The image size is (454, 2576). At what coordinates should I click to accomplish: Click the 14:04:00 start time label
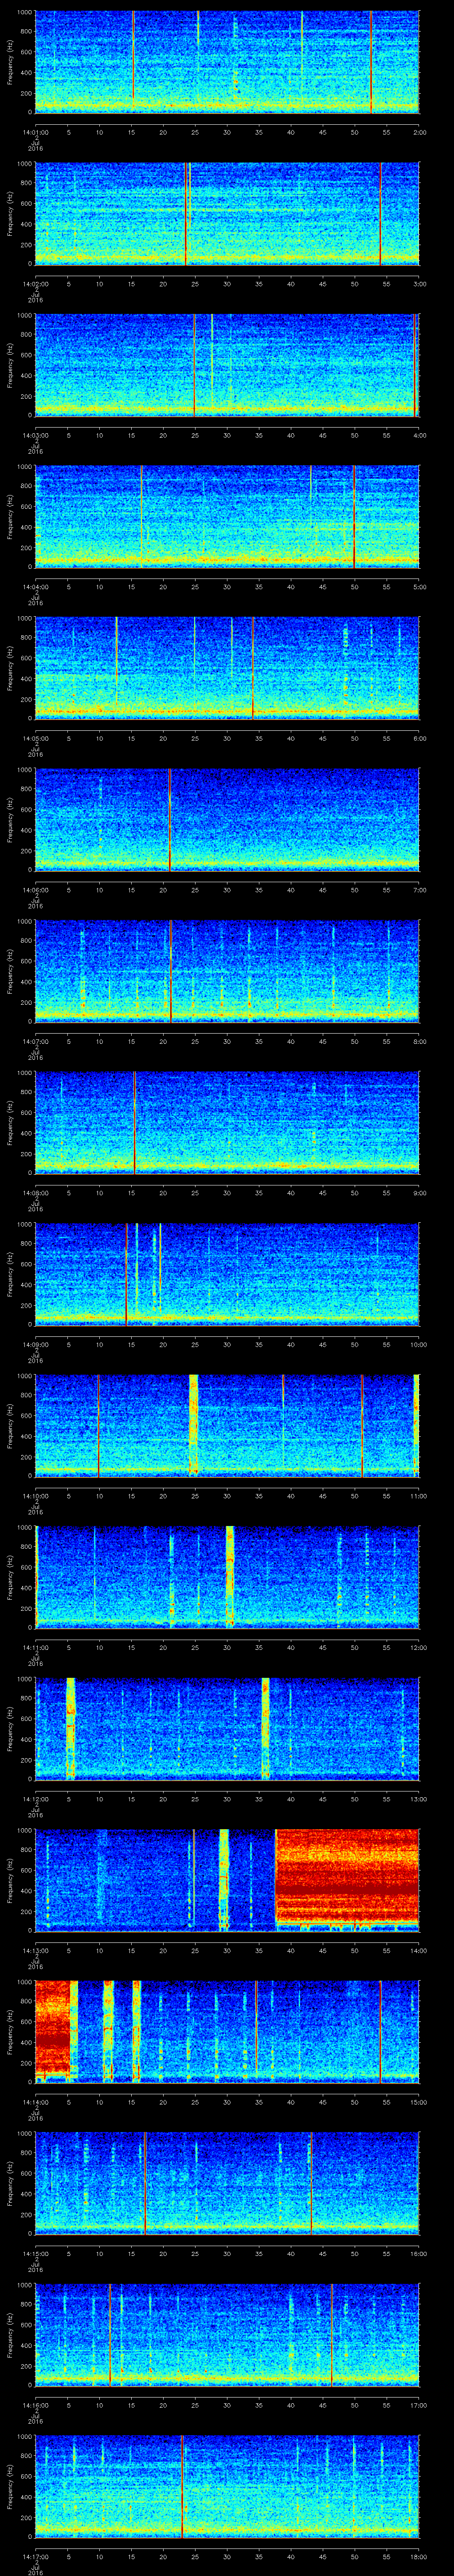(x=35, y=587)
